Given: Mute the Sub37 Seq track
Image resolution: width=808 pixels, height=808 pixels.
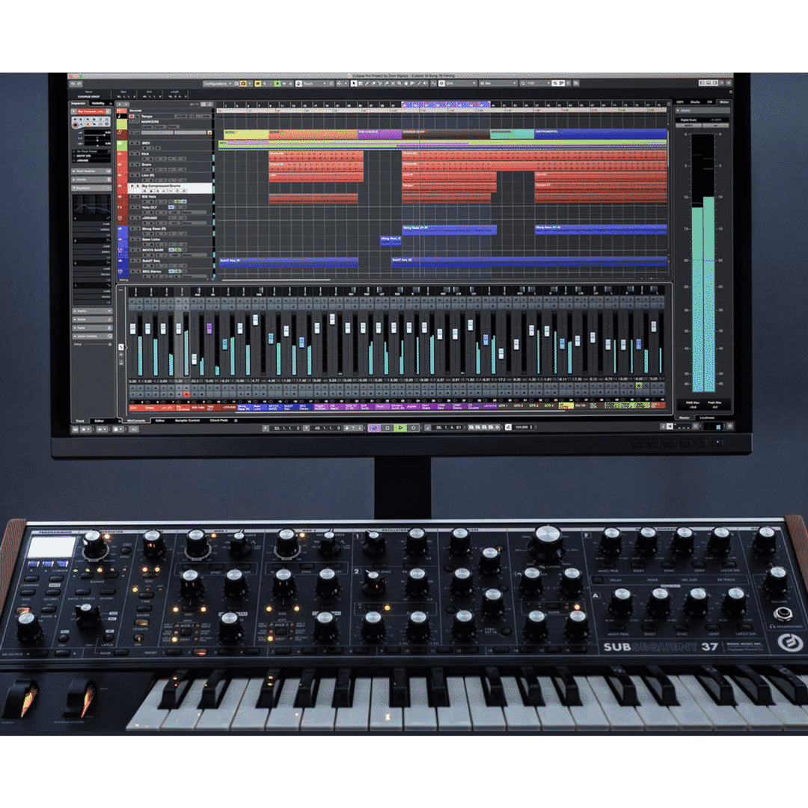Looking at the screenshot, I should coord(132,261).
